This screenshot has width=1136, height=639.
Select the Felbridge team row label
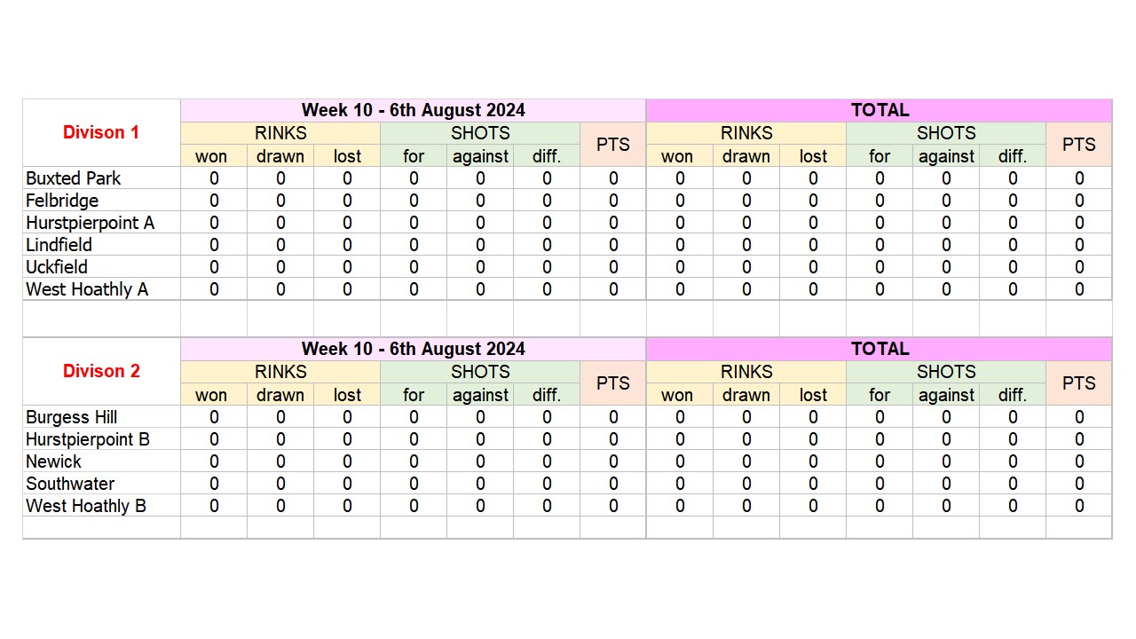point(101,201)
